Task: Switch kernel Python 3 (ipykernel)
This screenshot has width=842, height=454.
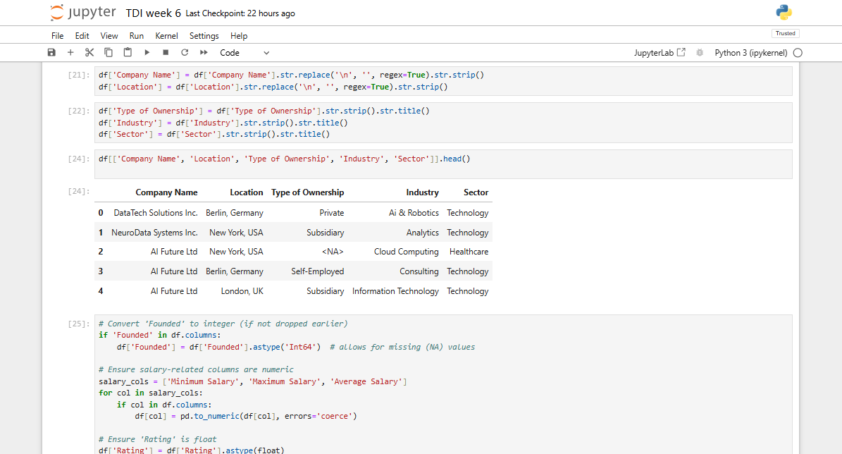Action: tap(750, 53)
